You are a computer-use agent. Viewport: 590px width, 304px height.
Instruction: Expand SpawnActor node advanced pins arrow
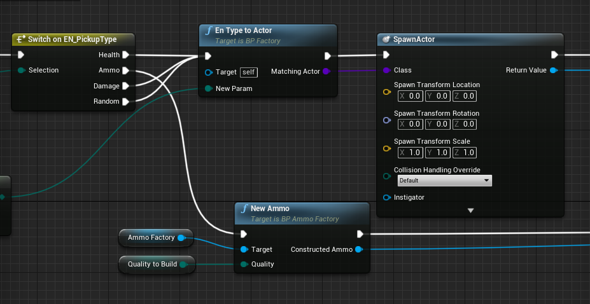tap(470, 211)
